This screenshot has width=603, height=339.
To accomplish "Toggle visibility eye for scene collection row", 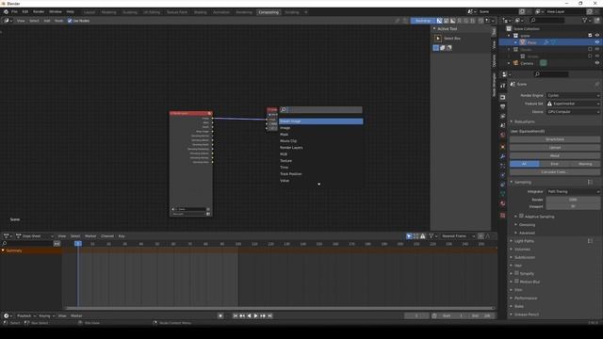I will tap(597, 36).
